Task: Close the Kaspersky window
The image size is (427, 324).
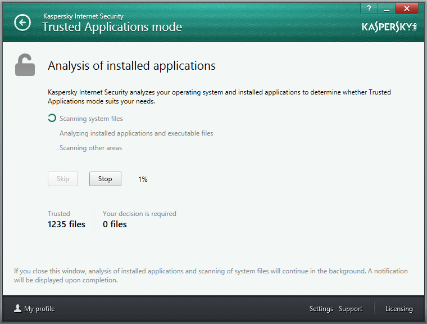Action: point(407,8)
